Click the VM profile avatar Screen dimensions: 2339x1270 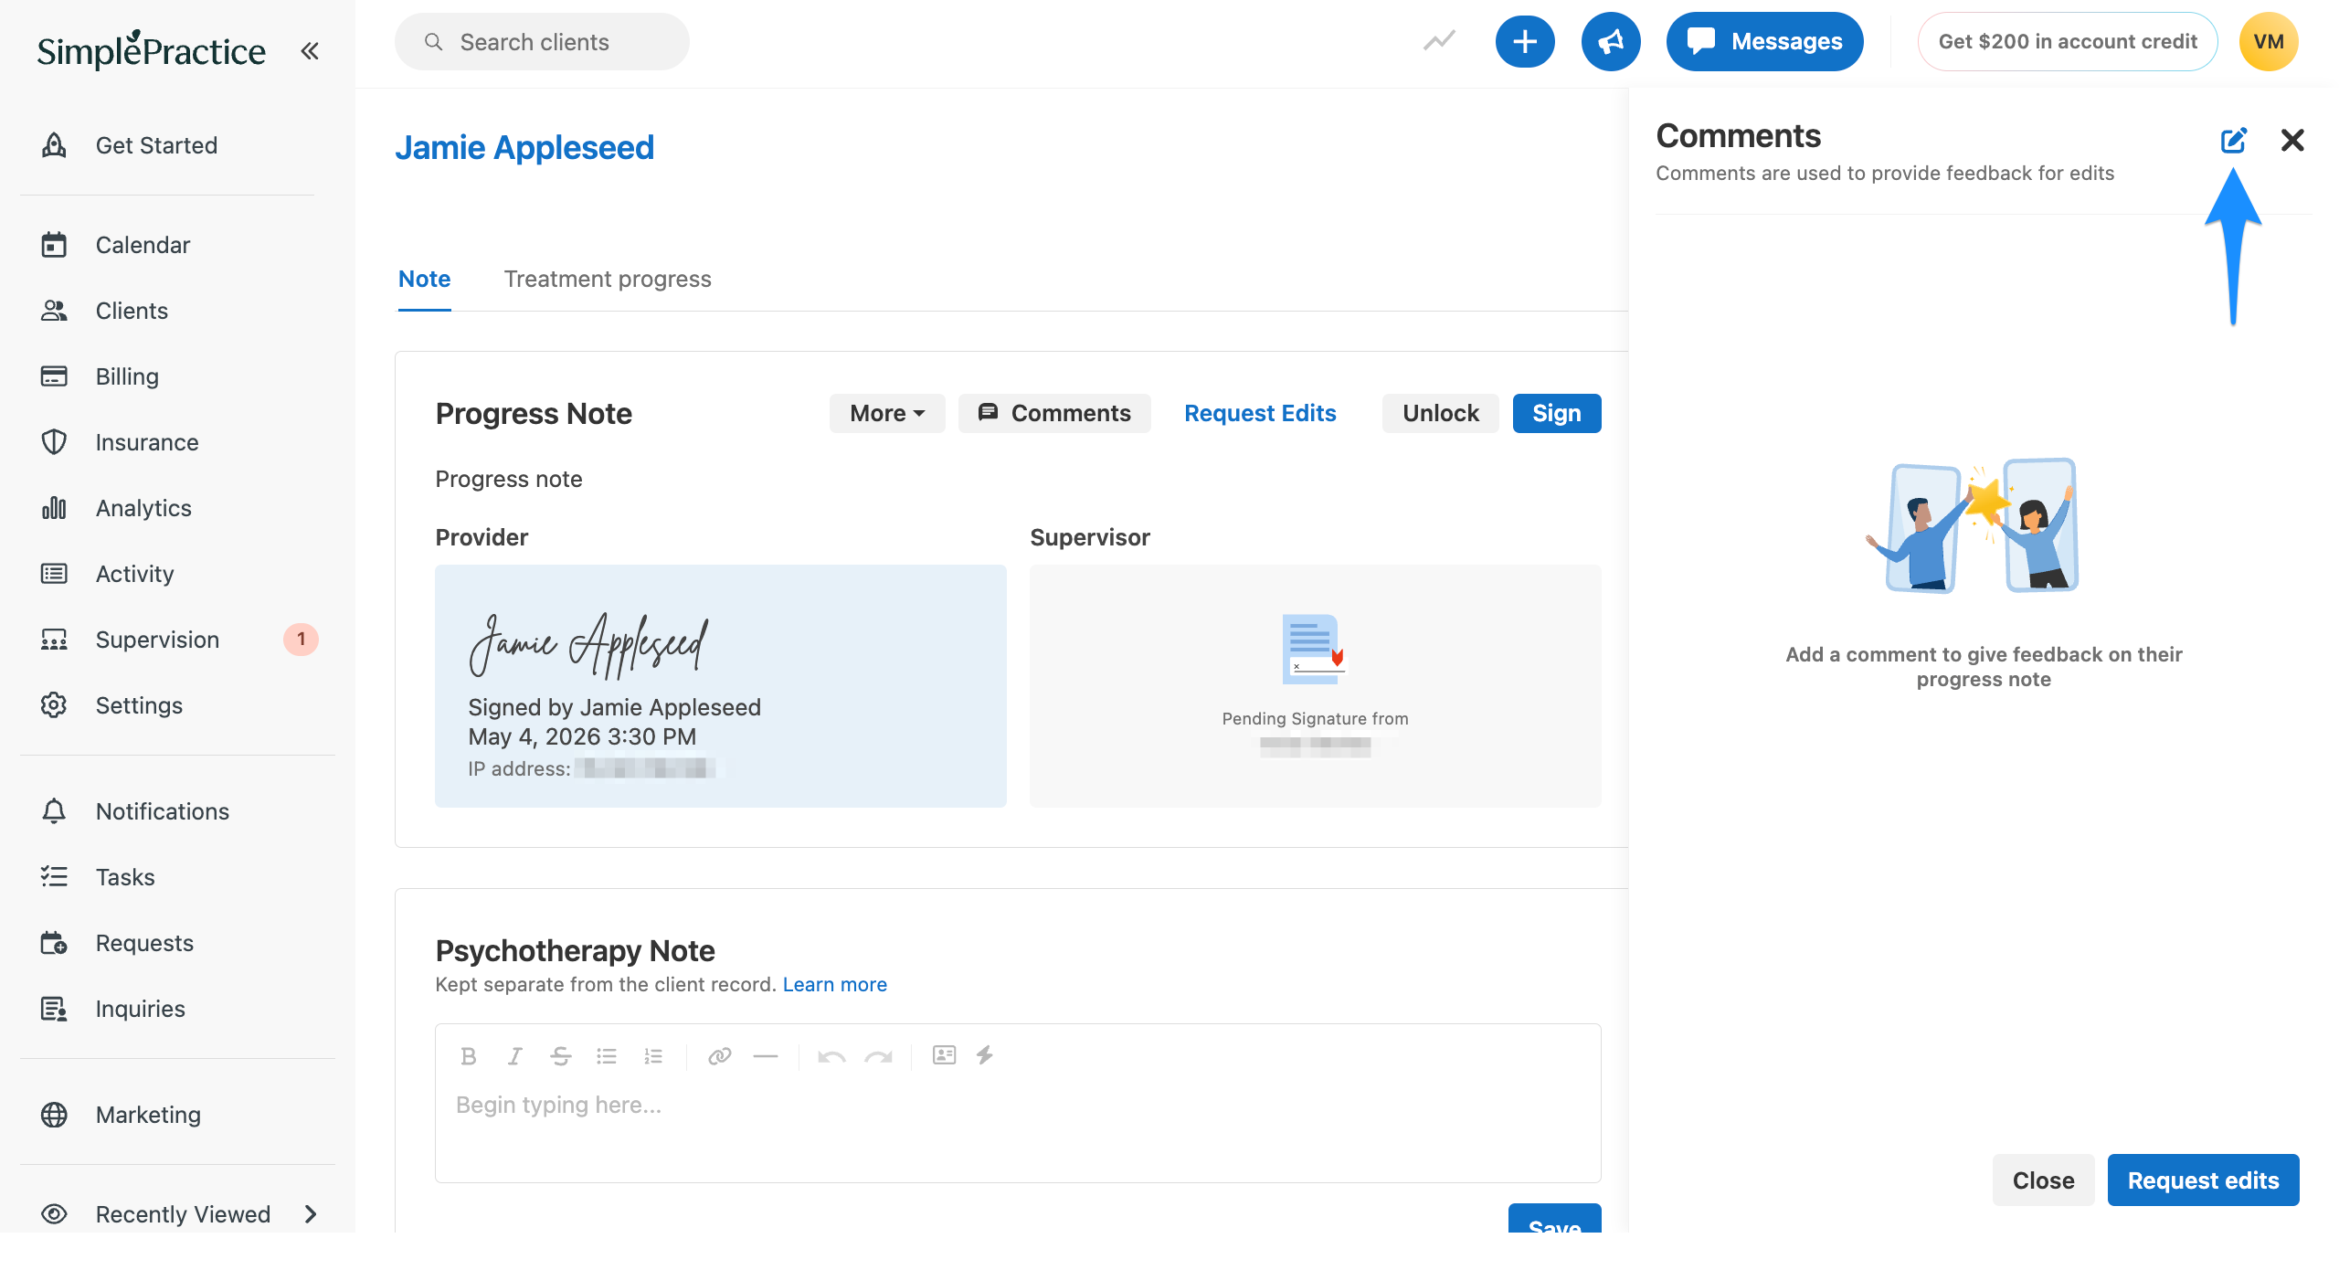[2269, 41]
